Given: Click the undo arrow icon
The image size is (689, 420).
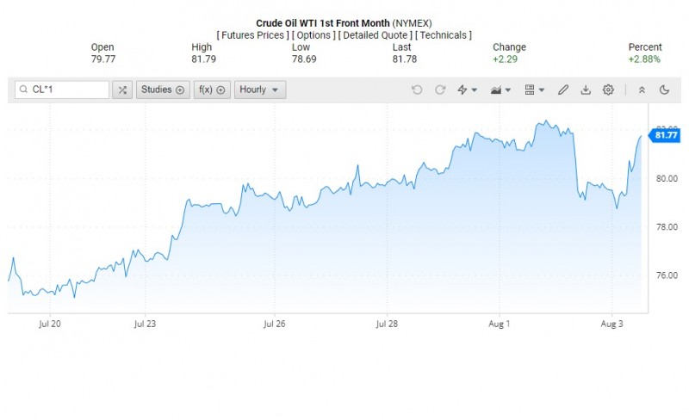Looking at the screenshot, I should (x=418, y=90).
